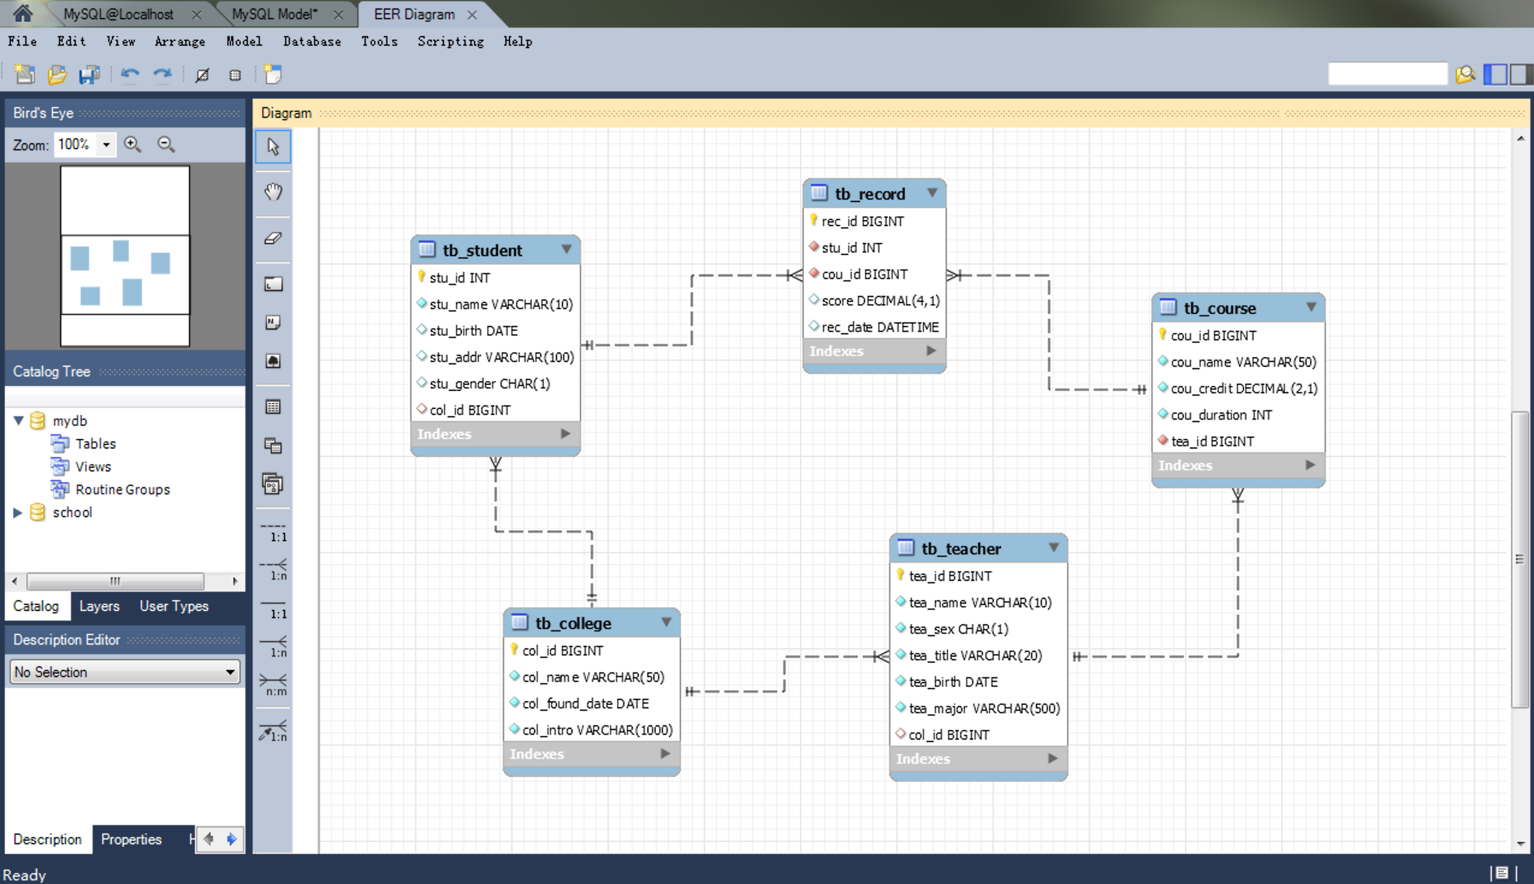Screen dimensions: 1534x884
Task: Toggle the left sidebar panel button
Action: [1494, 75]
